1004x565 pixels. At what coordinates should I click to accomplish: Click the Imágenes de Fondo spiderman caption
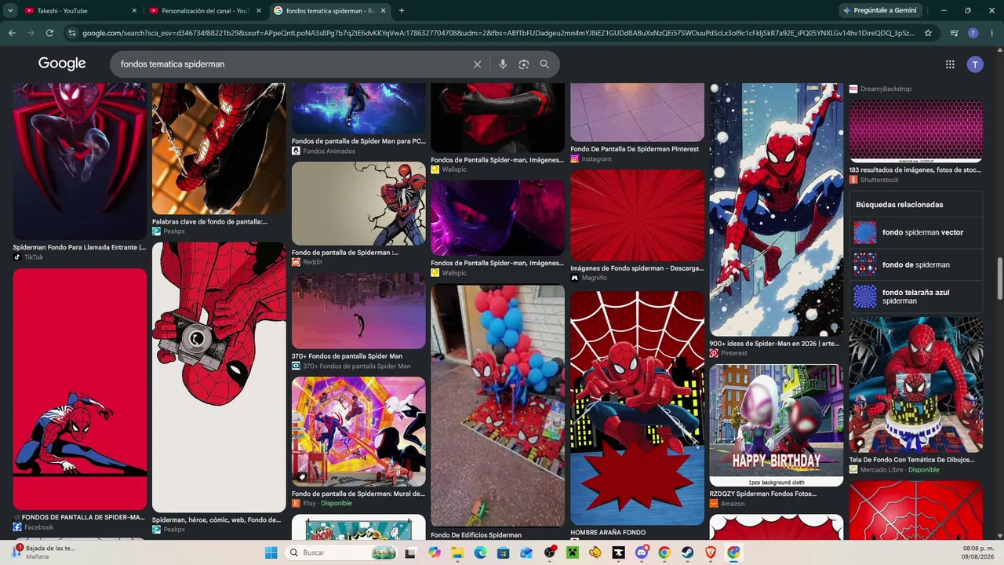(637, 268)
